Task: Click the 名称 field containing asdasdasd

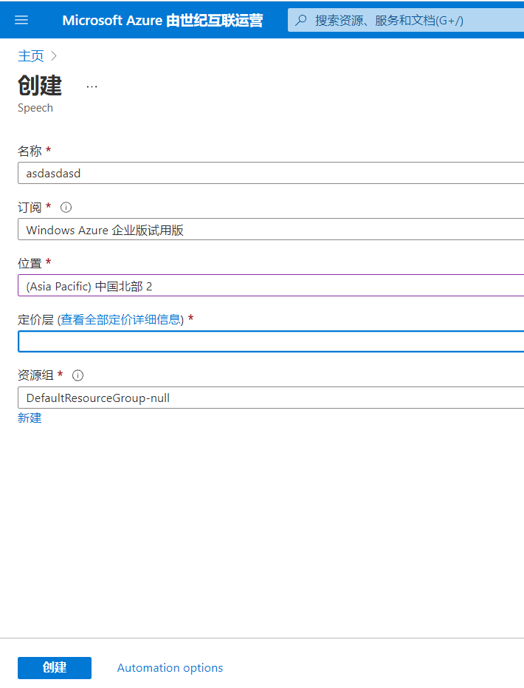Action: 271,173
